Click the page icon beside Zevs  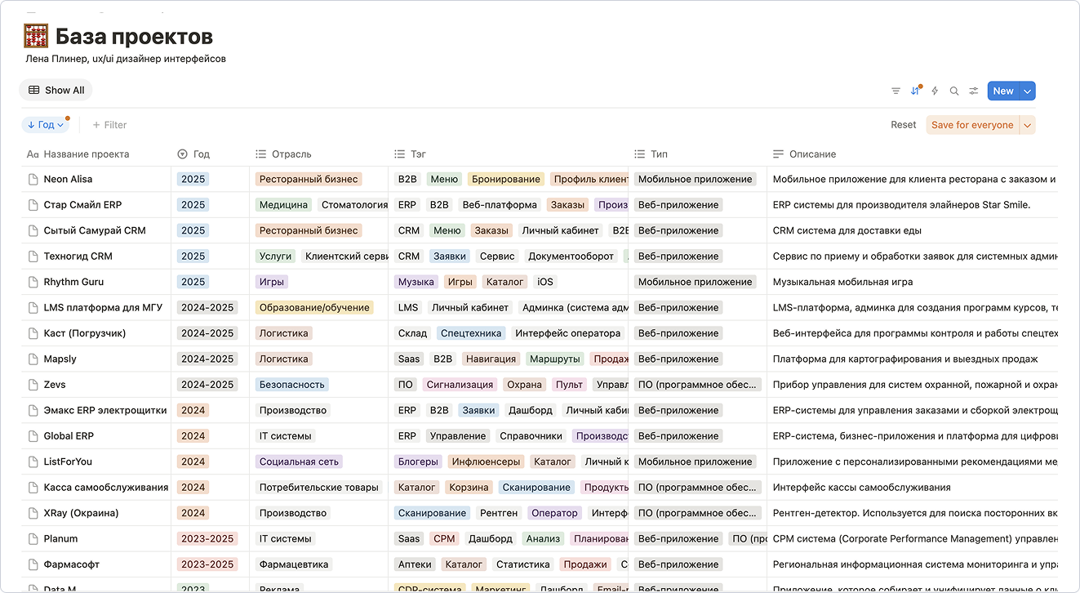point(32,384)
